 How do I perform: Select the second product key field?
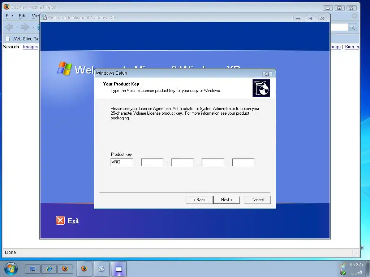[x=152, y=162]
